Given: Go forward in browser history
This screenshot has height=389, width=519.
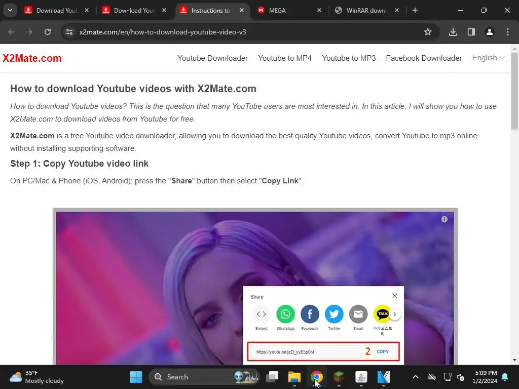Looking at the screenshot, I should click(x=29, y=32).
